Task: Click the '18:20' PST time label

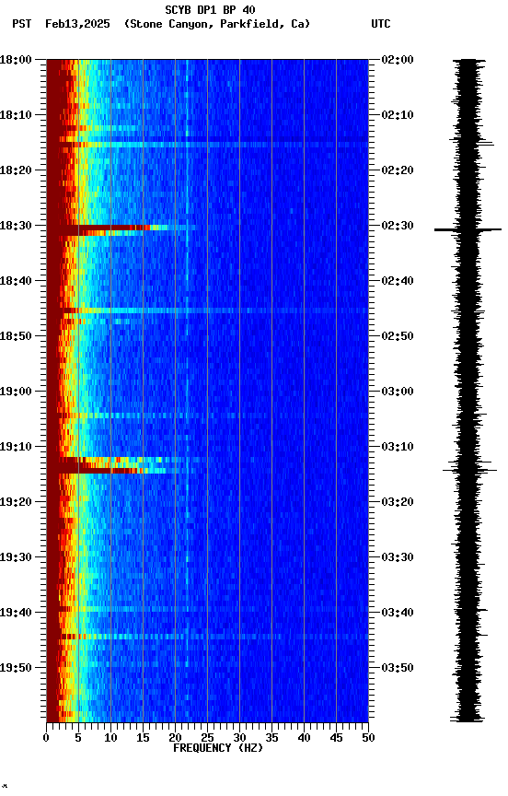Action: click(x=16, y=170)
